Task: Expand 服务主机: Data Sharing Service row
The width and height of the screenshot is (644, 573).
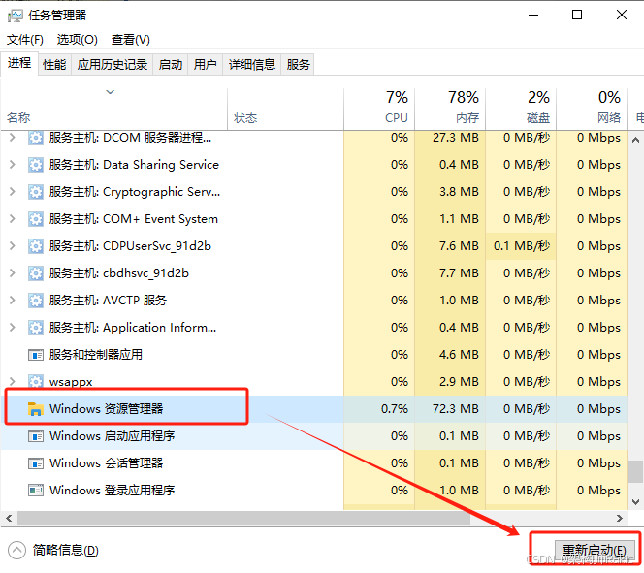Action: pos(13,165)
